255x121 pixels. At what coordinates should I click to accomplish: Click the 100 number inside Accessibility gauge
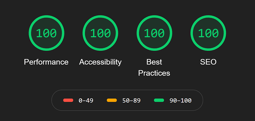100,33
